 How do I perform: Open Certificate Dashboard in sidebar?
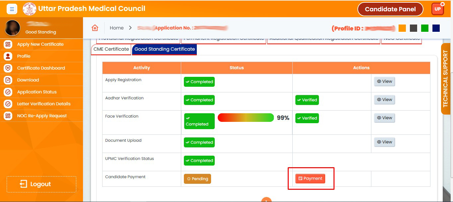[41, 68]
